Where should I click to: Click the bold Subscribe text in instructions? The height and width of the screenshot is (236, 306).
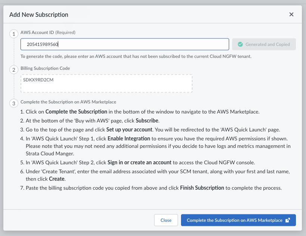[147, 121]
